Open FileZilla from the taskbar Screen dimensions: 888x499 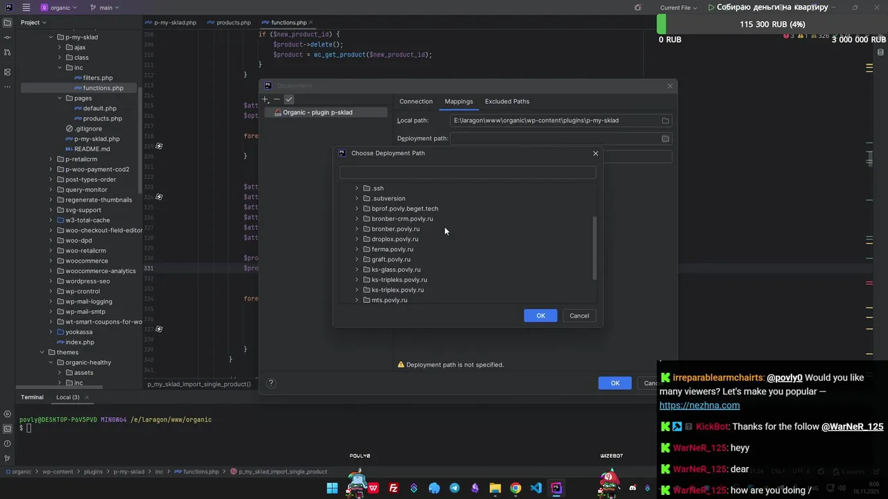393,488
